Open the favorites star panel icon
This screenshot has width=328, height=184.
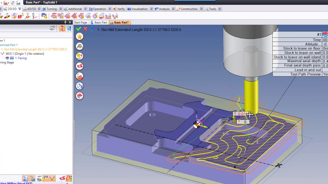79,37
